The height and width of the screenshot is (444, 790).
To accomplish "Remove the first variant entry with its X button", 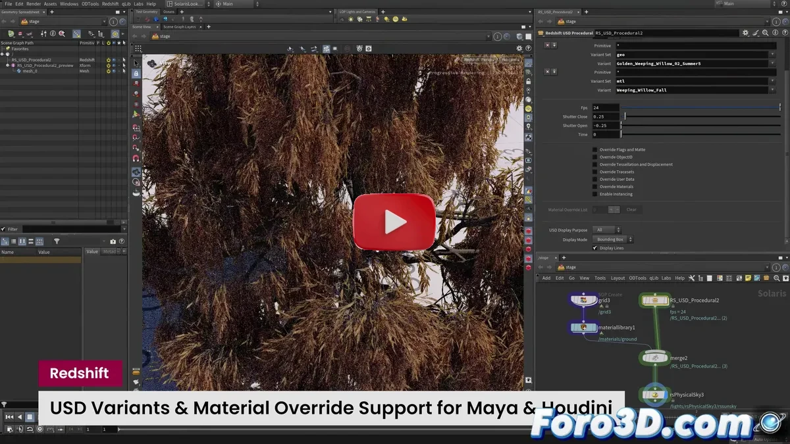I will 547,45.
